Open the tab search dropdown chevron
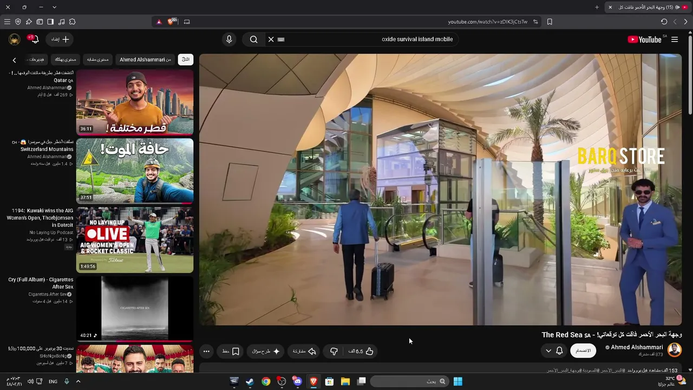This screenshot has height=390, width=693. point(54,7)
